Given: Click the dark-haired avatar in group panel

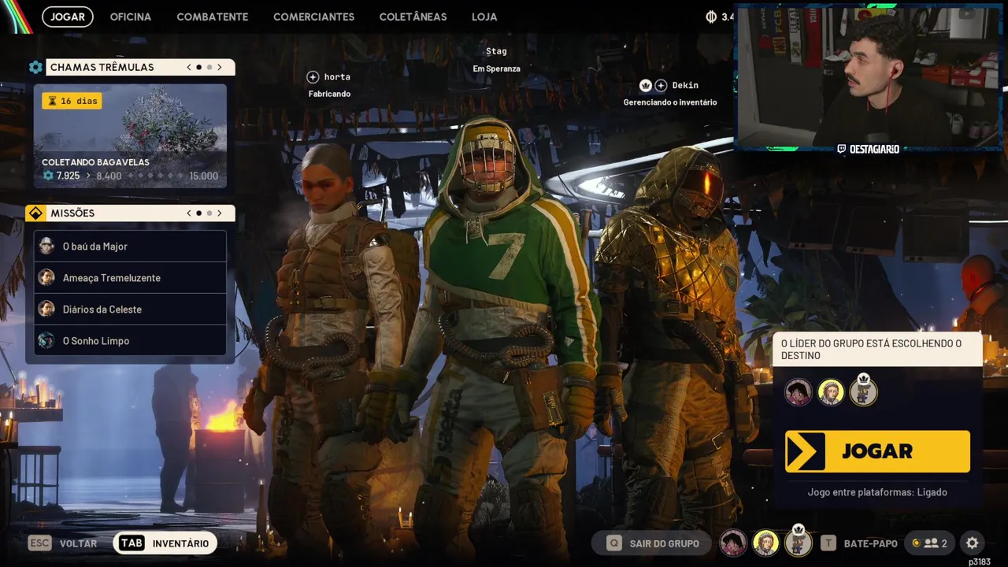Looking at the screenshot, I should [798, 391].
